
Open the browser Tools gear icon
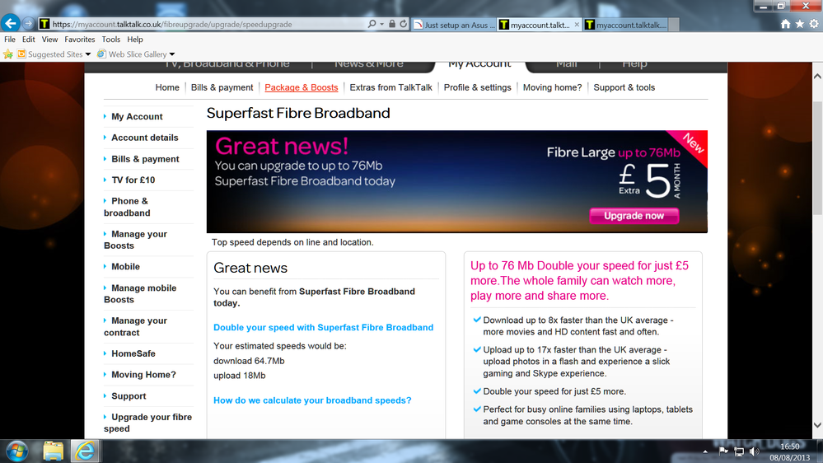click(814, 24)
